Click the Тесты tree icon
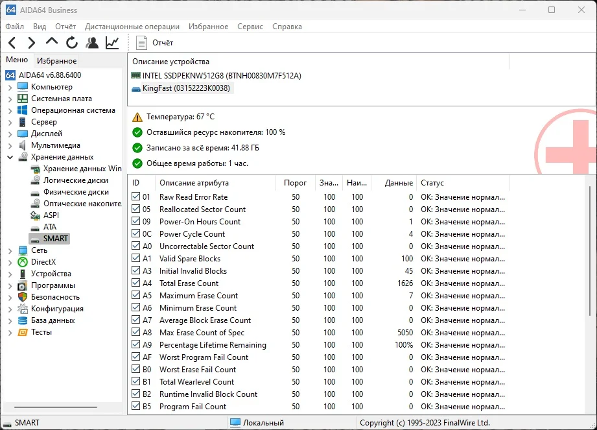597x430 pixels. [23, 332]
